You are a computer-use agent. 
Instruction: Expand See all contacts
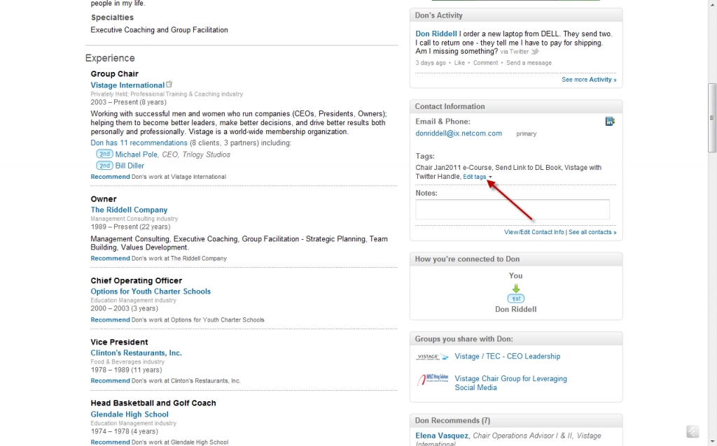point(592,231)
